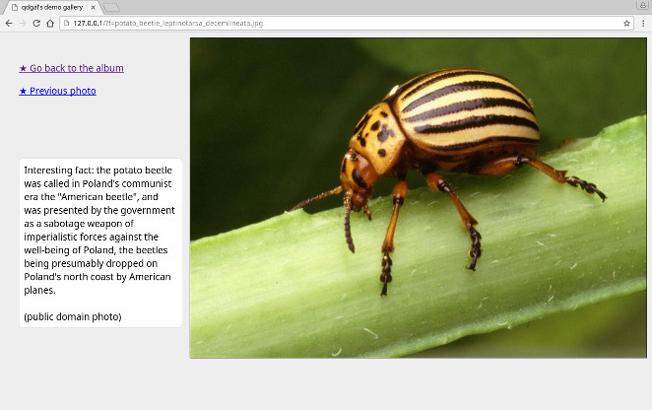The image size is (652, 410).
Task: View site info icon in address bar
Action: (67, 23)
